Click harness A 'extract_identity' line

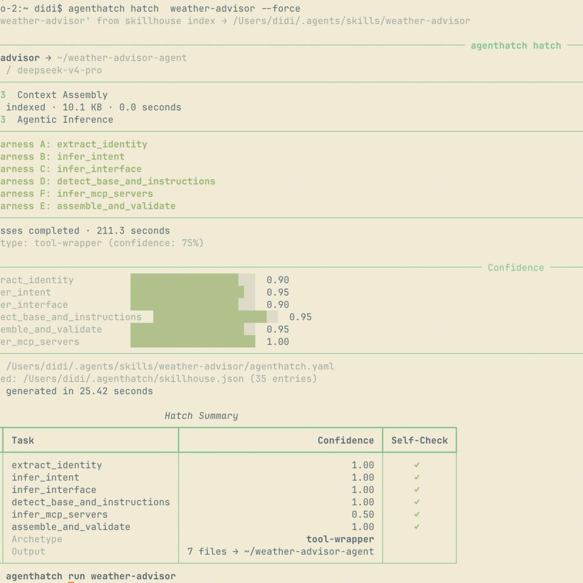click(74, 145)
